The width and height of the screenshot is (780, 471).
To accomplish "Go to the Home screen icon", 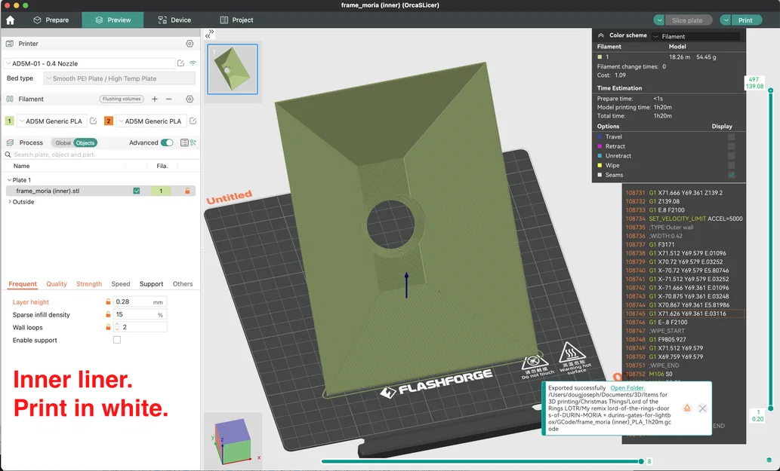I will coord(10,20).
